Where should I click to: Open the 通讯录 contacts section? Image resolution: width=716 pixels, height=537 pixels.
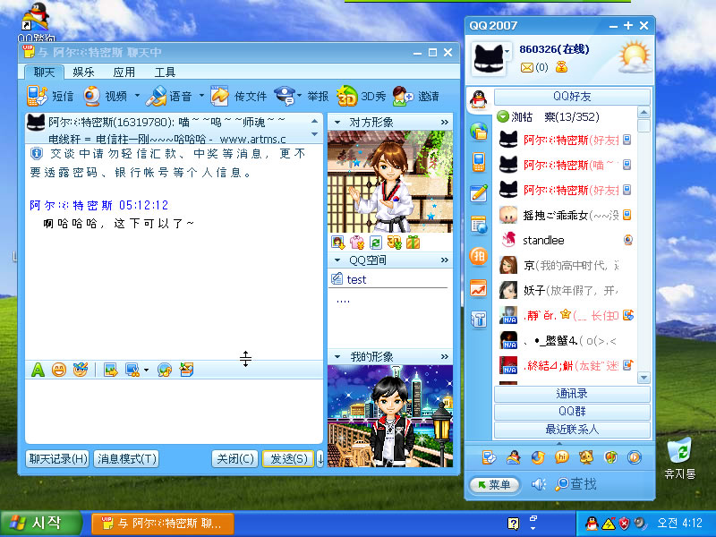572,394
